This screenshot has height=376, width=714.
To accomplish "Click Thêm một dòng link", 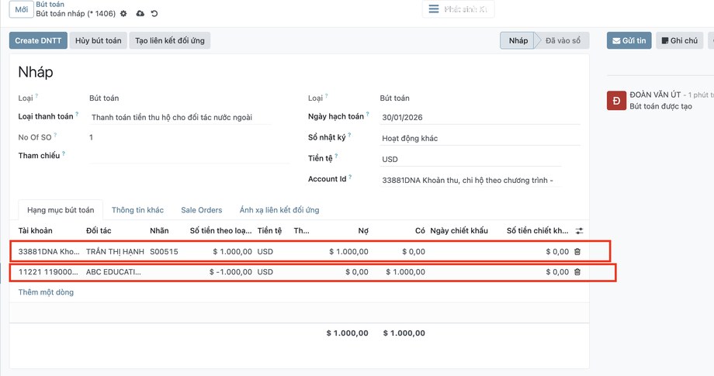I will tap(46, 292).
